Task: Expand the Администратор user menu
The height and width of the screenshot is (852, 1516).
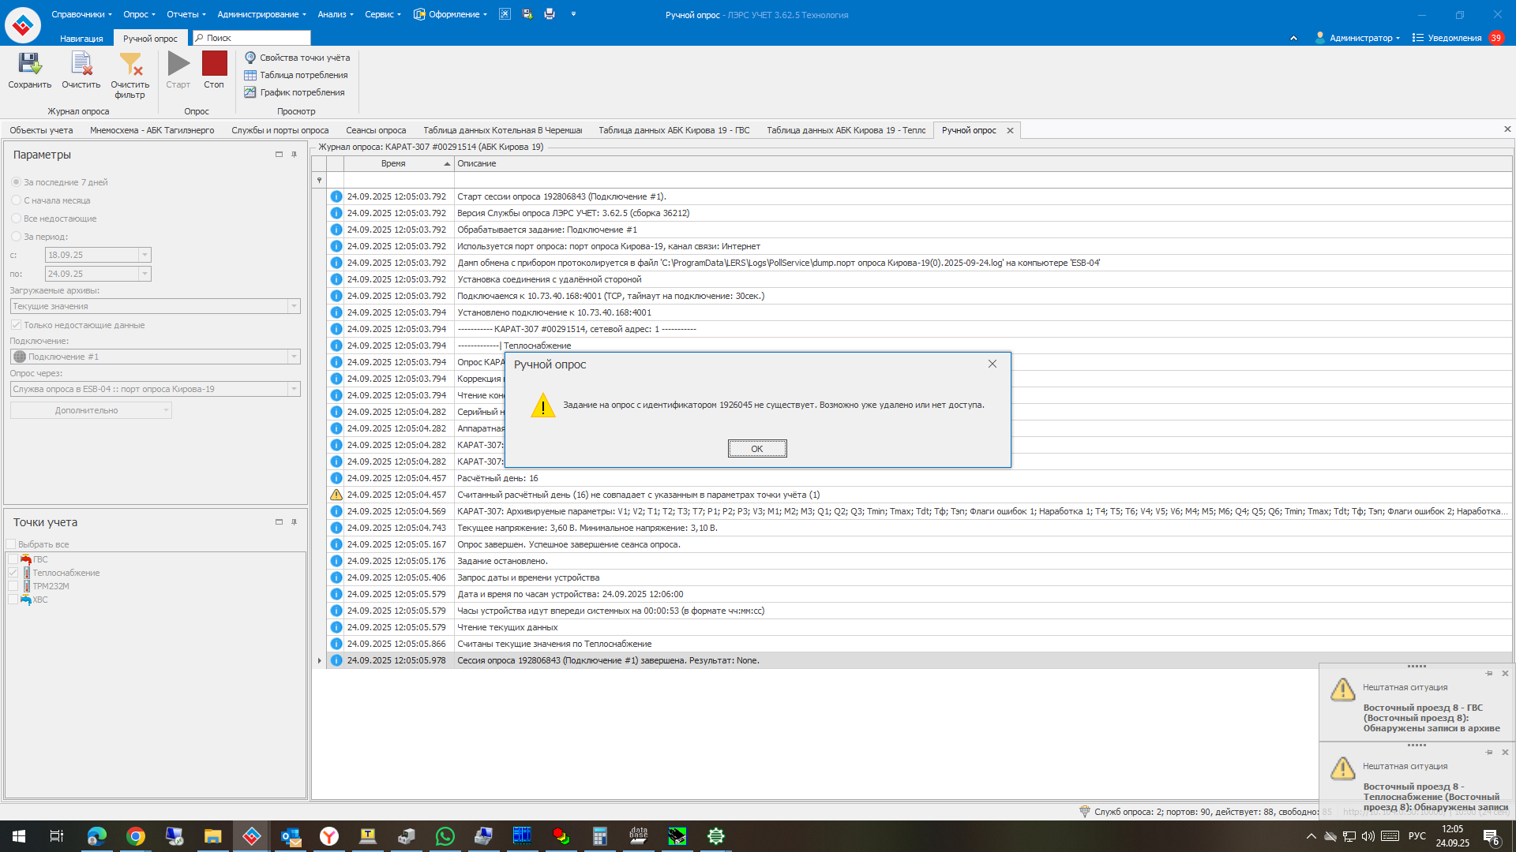Action: pos(1360,38)
